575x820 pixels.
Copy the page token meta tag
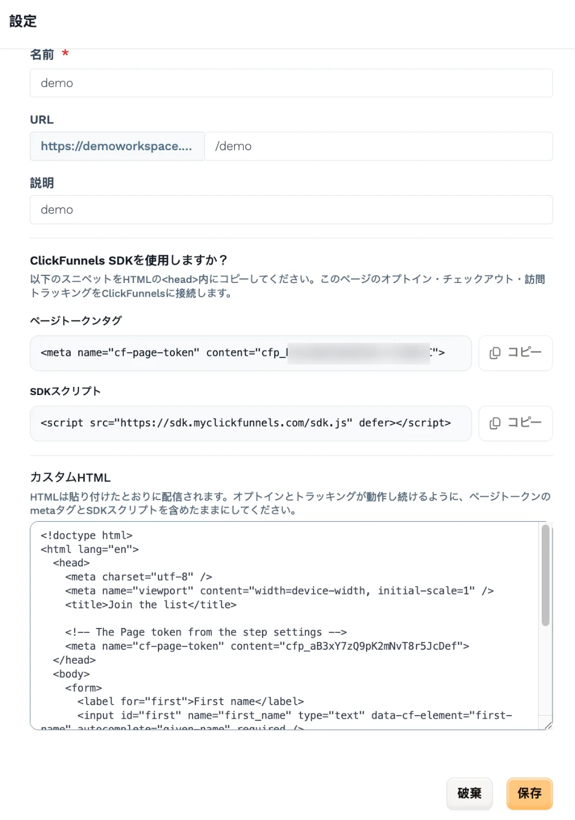516,353
